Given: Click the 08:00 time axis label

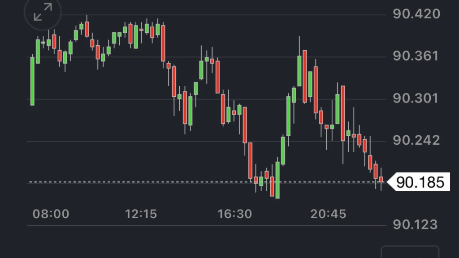Looking at the screenshot, I should (51, 214).
